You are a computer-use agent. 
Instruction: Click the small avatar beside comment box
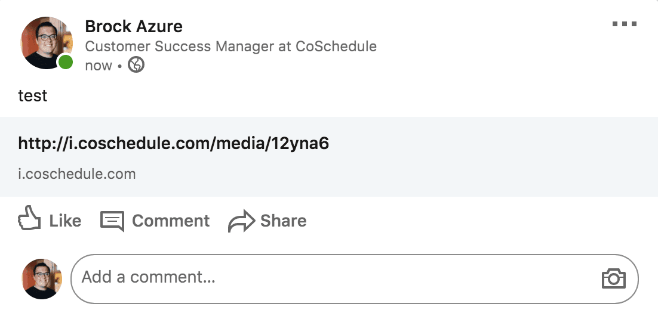42,278
